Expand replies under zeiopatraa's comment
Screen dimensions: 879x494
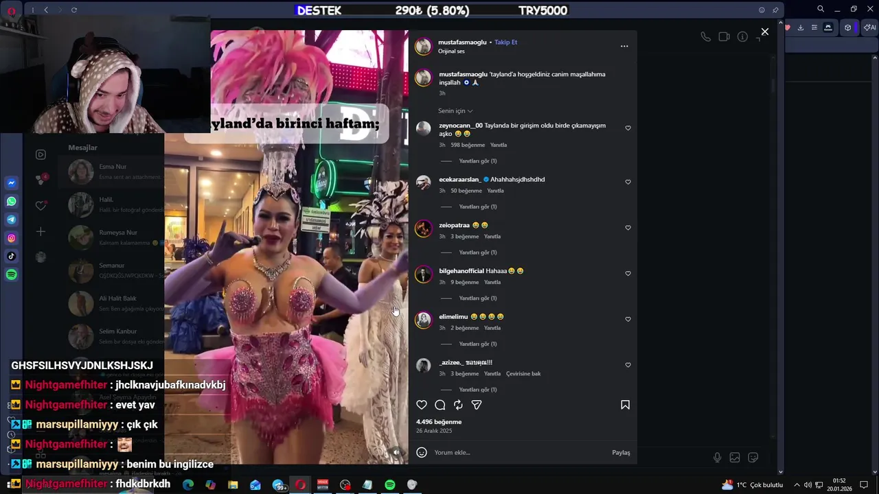477,252
